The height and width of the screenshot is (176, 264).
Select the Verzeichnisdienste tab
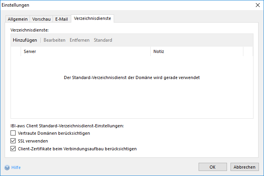(x=92, y=19)
